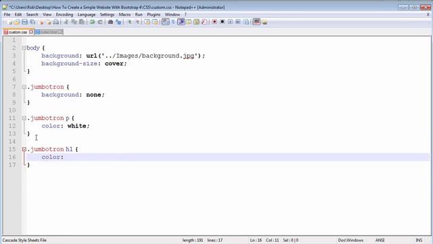
Task: Open the Edit menu
Action: point(18,14)
